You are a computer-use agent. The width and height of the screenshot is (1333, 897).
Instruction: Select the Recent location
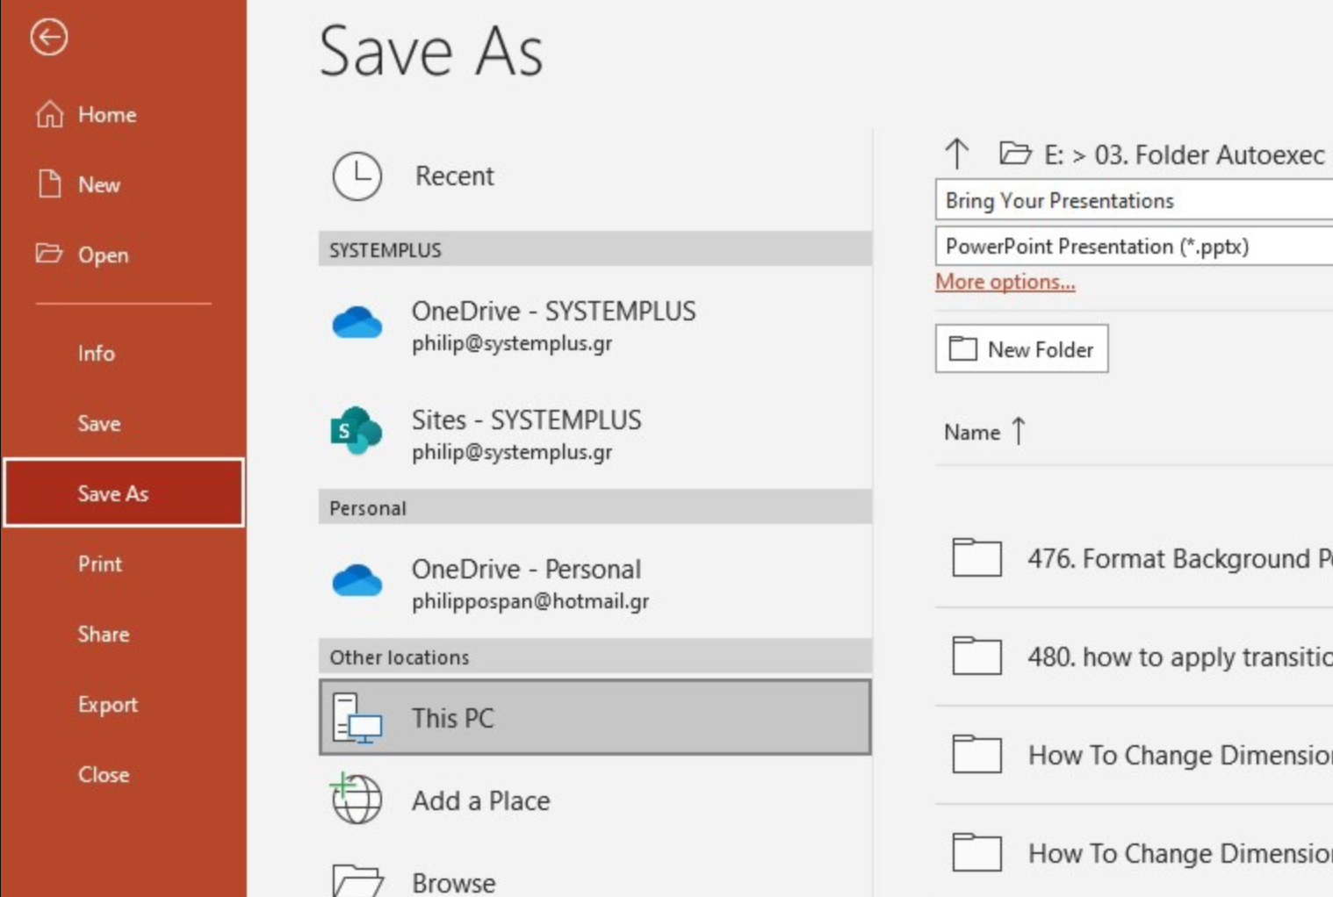click(x=595, y=176)
